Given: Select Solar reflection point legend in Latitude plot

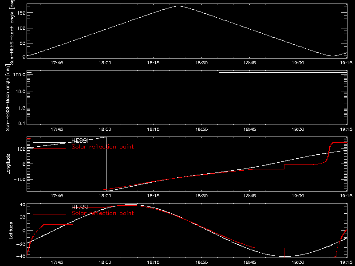Looking at the screenshot, I should pos(103,213).
